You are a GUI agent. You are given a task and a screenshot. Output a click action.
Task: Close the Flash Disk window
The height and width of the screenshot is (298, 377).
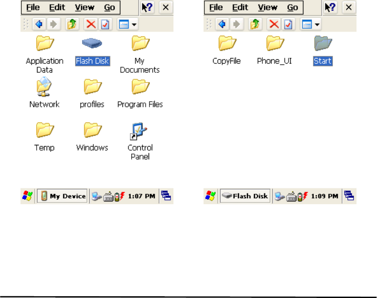349,7
